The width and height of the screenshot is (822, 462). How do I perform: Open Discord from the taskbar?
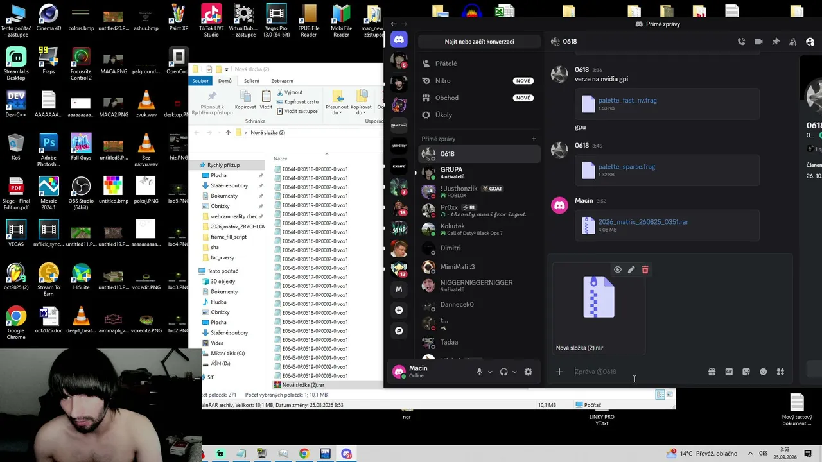(x=347, y=454)
